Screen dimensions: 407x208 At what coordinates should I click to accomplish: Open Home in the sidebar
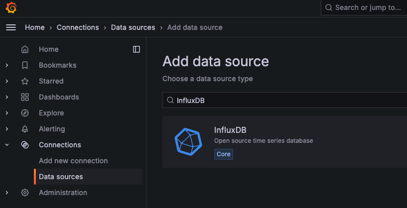[x=48, y=49]
